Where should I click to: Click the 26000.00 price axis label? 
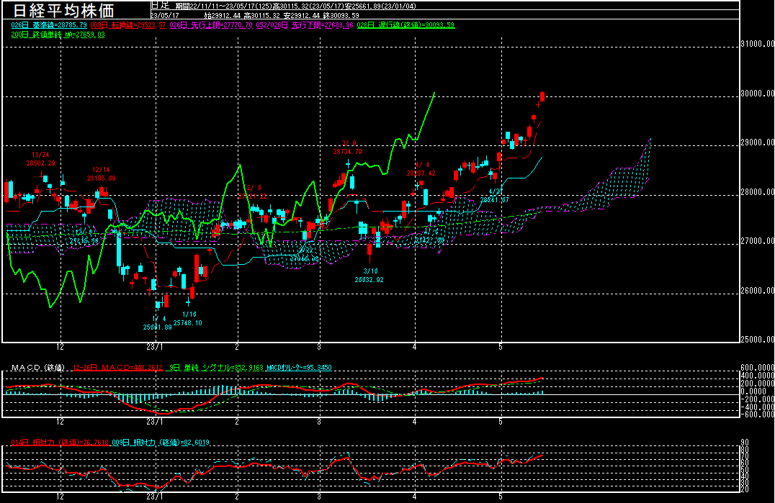tap(758, 290)
